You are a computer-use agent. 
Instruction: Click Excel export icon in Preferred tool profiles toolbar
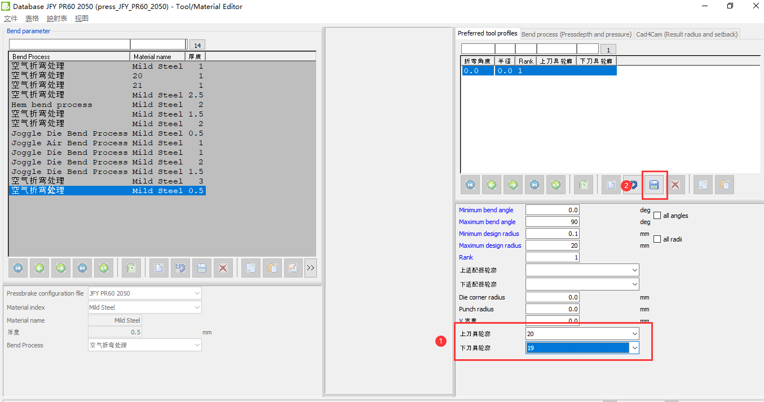pyautogui.click(x=584, y=185)
